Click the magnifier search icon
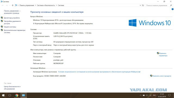This screenshot has height=98, width=174. click(171, 5)
